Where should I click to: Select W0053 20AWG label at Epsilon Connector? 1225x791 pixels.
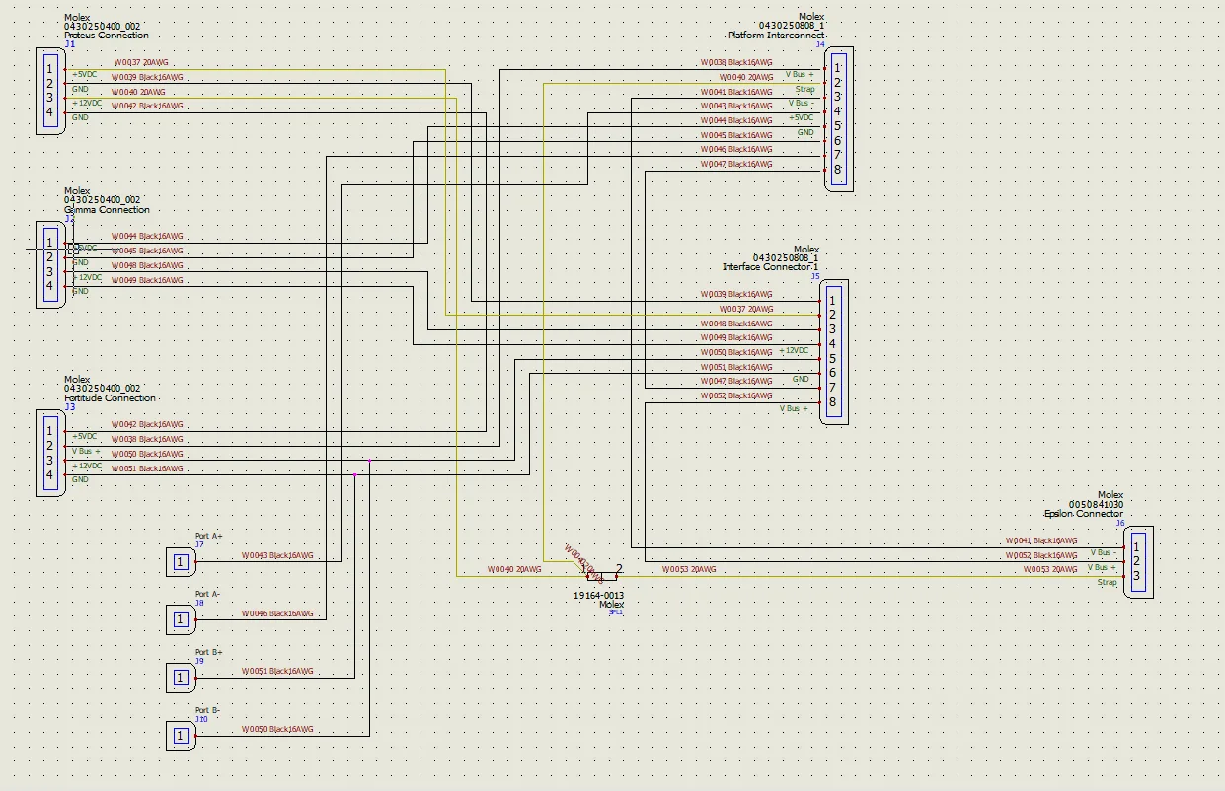[1050, 570]
